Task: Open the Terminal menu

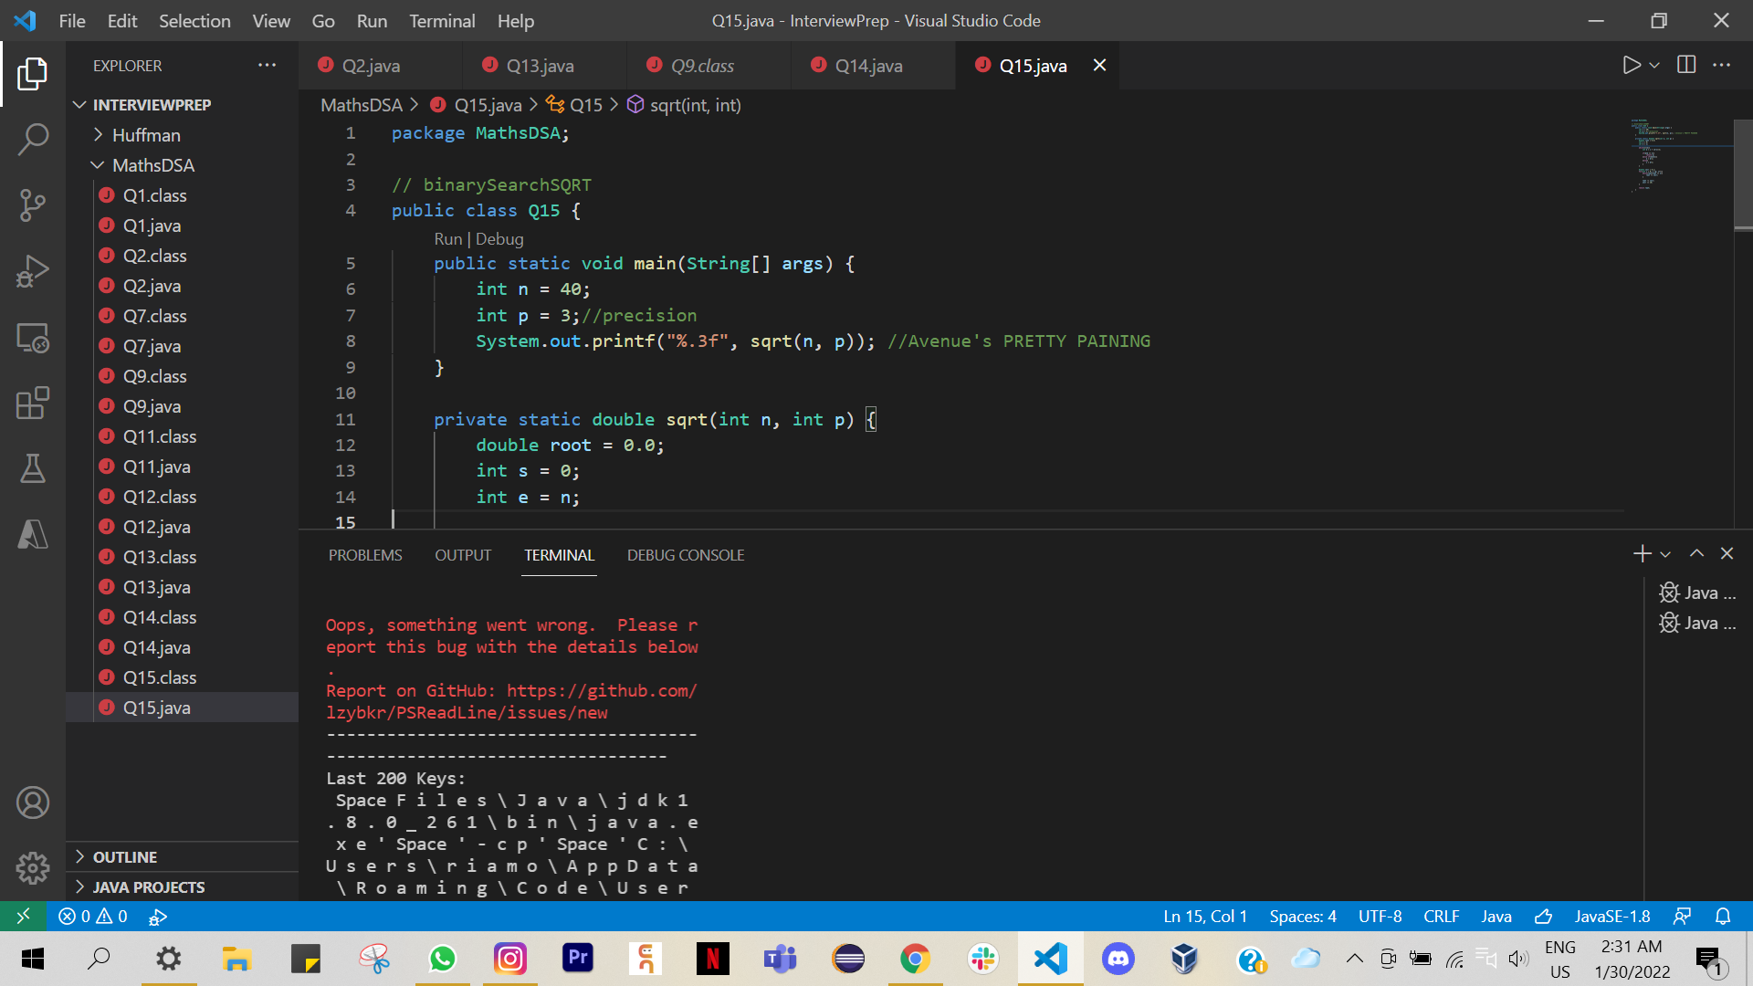Action: tap(442, 20)
